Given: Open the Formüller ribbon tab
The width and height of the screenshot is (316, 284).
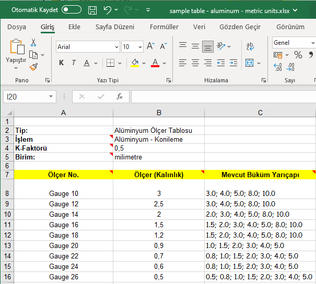Looking at the screenshot, I should tap(164, 27).
